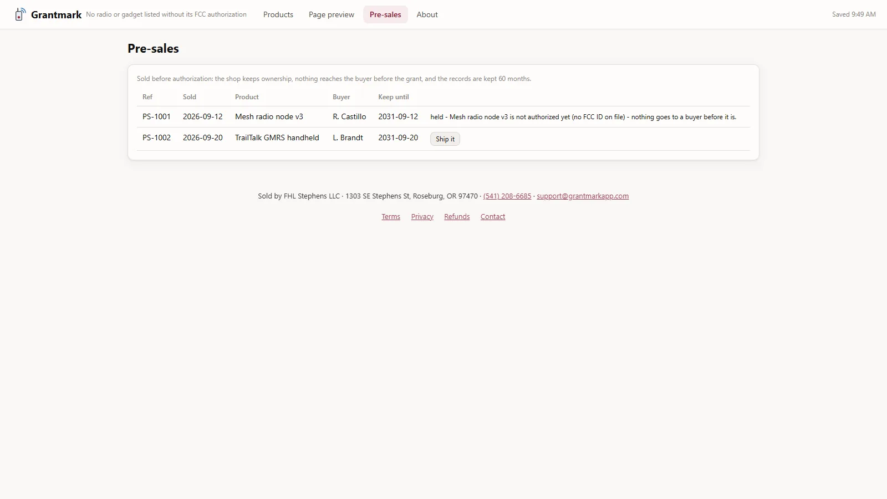Click Ship it for PS-1002
This screenshot has width=887, height=499.
click(x=445, y=139)
